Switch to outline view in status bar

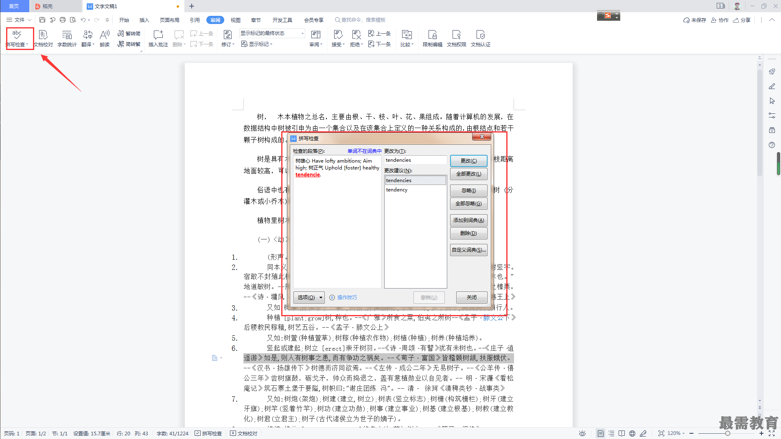[611, 433]
